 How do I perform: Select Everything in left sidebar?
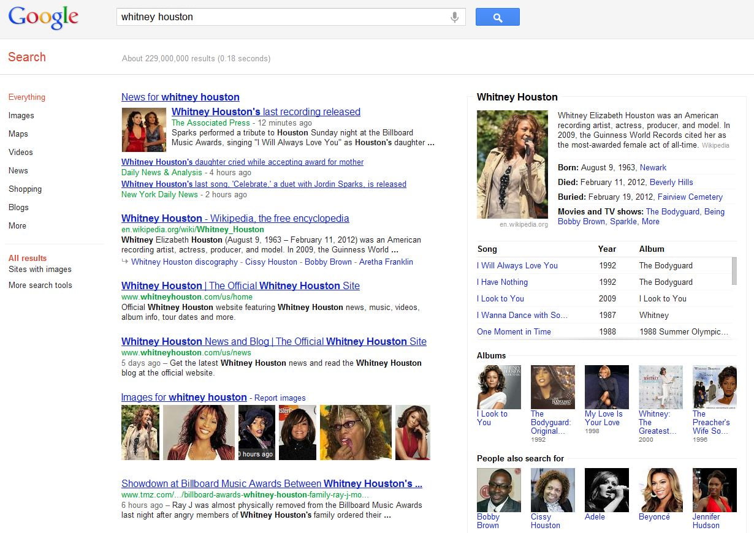[27, 97]
